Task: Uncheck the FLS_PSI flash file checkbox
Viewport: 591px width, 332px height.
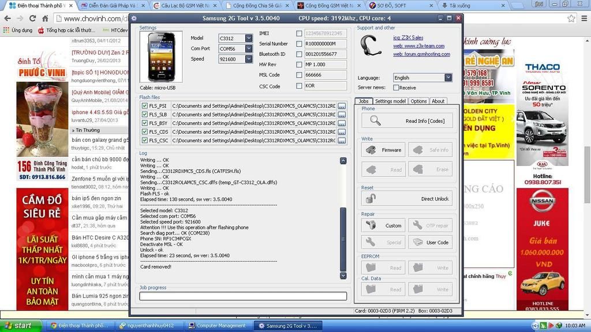Action: [144, 106]
